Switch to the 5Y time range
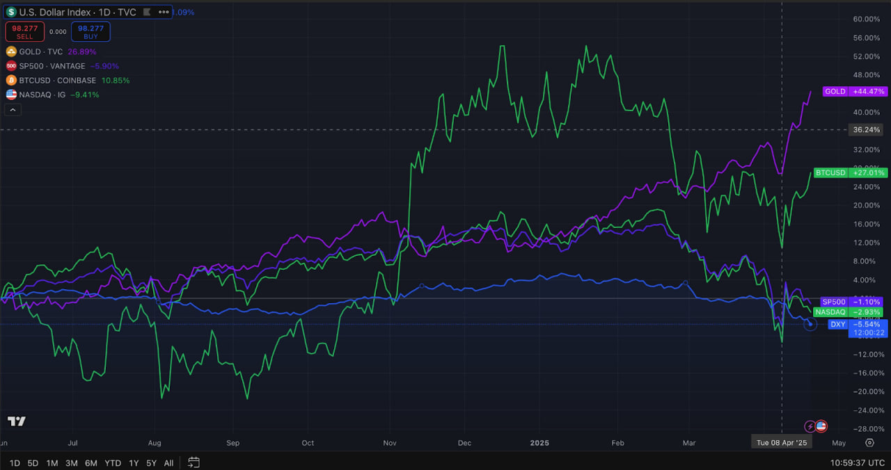Viewport: 891px width, 470px height. click(x=151, y=463)
